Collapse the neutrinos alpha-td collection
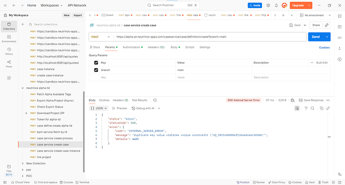The height and width of the screenshot is (185, 345). 22,88
